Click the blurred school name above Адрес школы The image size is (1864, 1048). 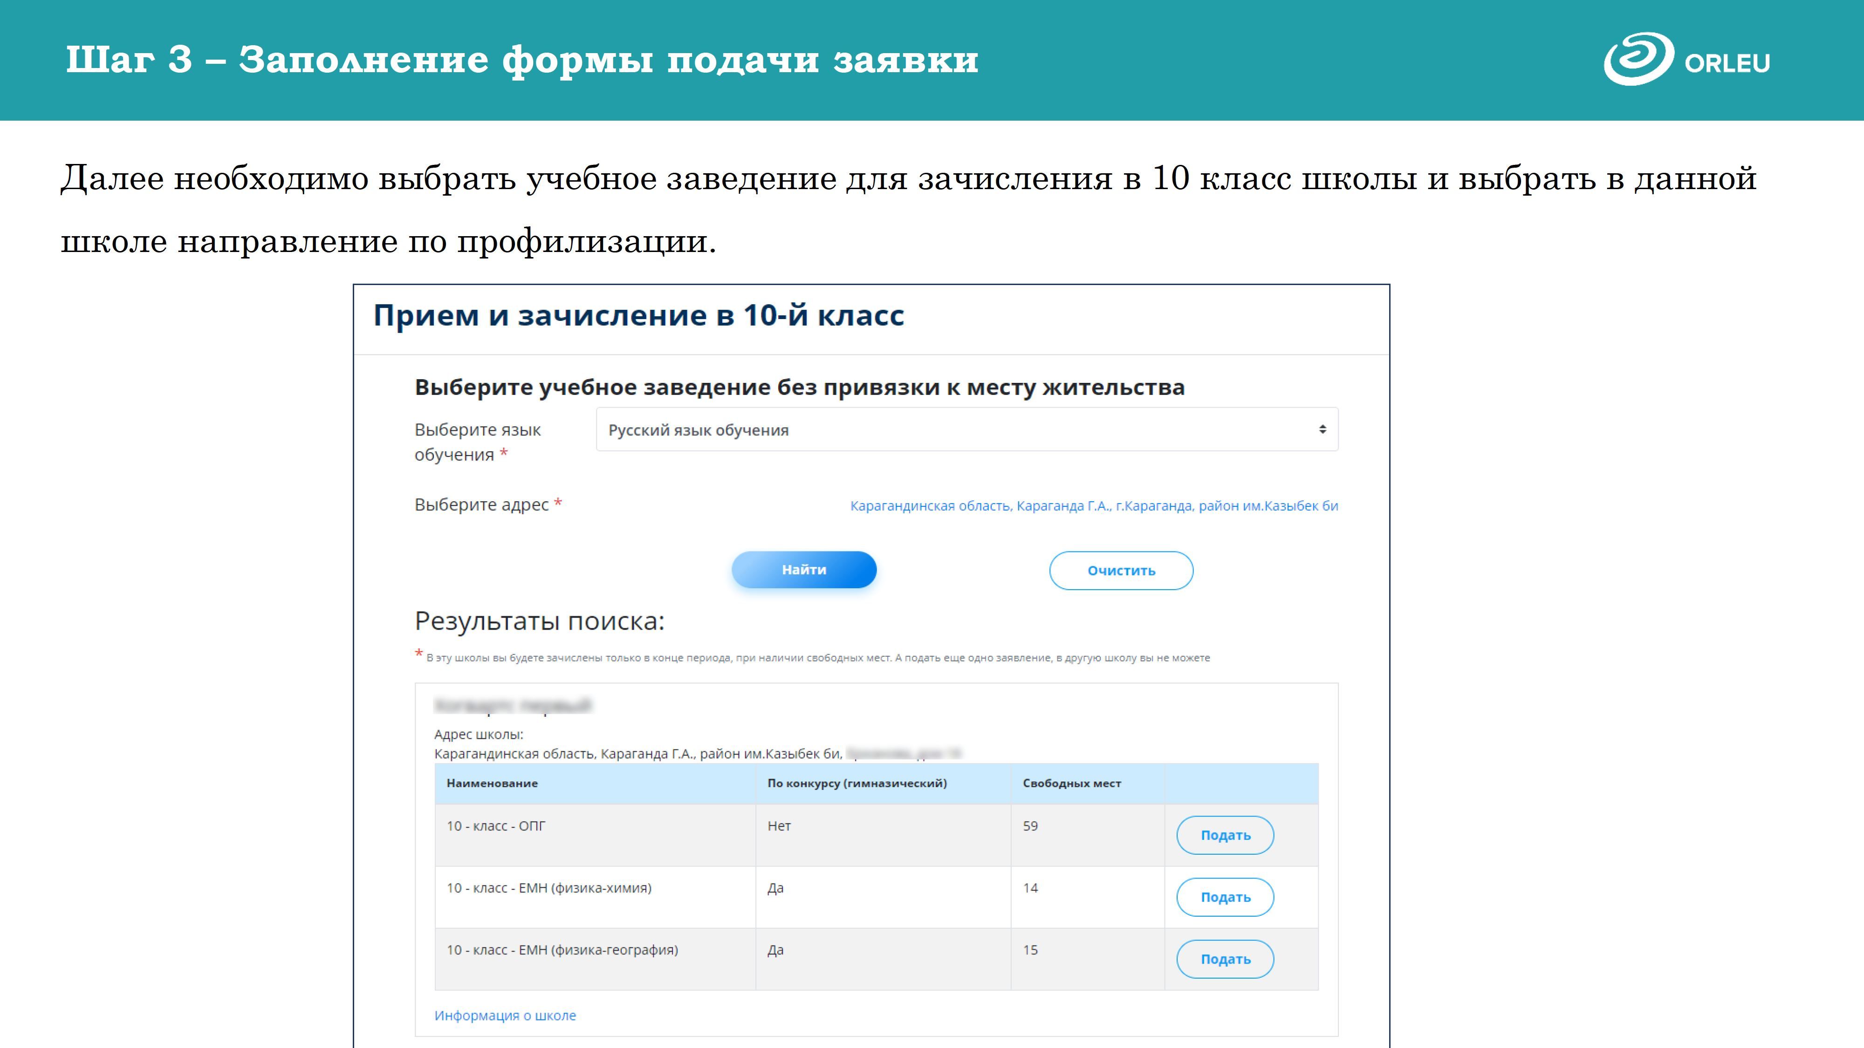pos(513,705)
